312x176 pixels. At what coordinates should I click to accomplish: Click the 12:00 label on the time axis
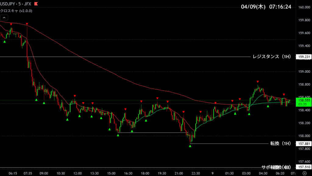77,173
